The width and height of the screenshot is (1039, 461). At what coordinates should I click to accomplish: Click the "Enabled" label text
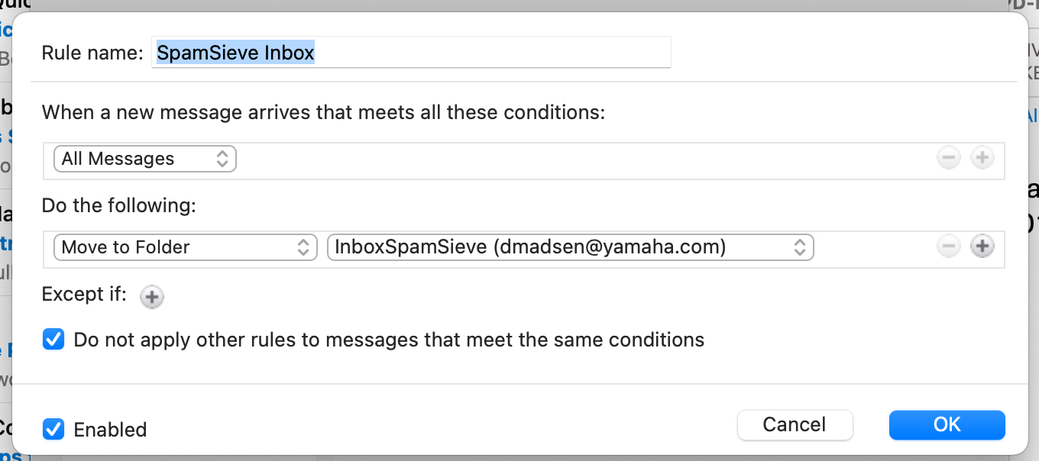(110, 430)
